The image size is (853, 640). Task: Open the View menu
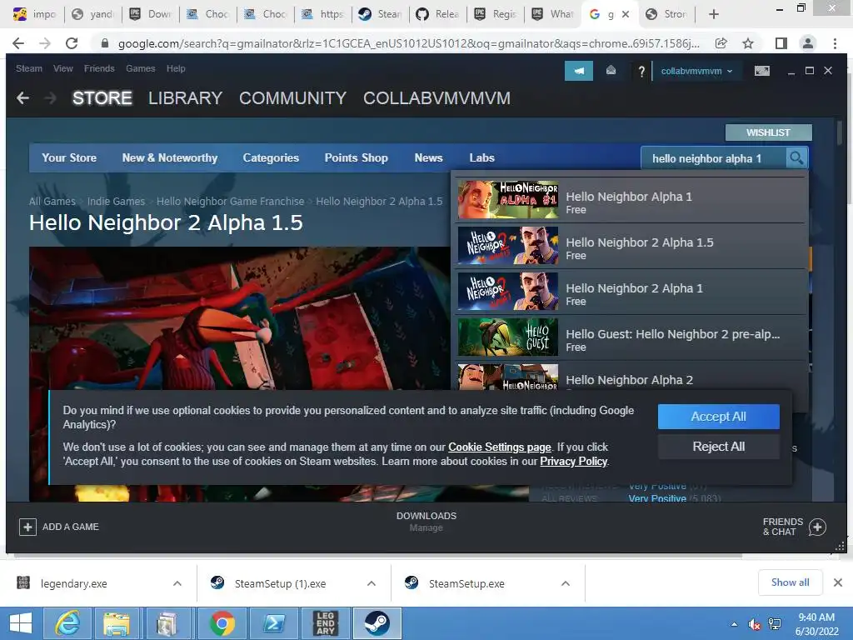pyautogui.click(x=63, y=68)
